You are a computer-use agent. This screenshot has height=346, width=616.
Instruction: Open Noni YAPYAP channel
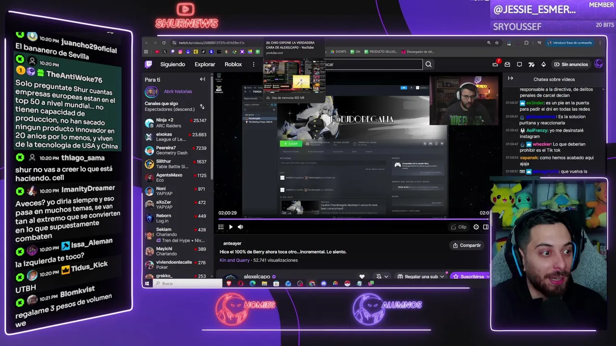[176, 191]
